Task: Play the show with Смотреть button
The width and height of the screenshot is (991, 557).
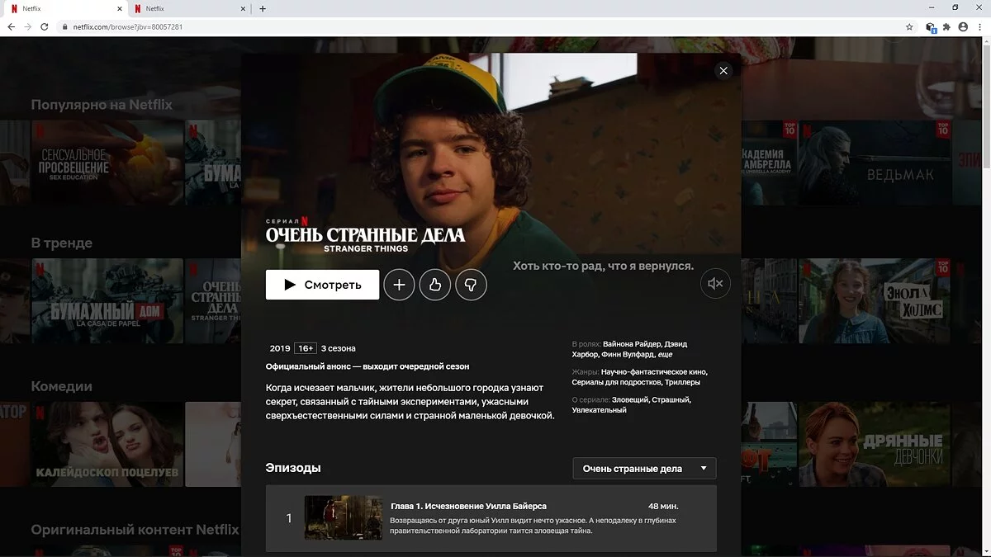Action: pyautogui.click(x=322, y=285)
